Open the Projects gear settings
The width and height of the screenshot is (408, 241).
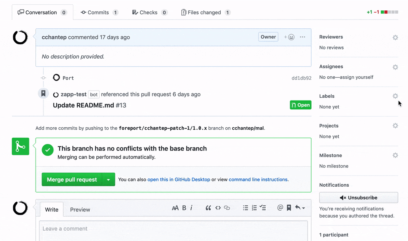395,126
